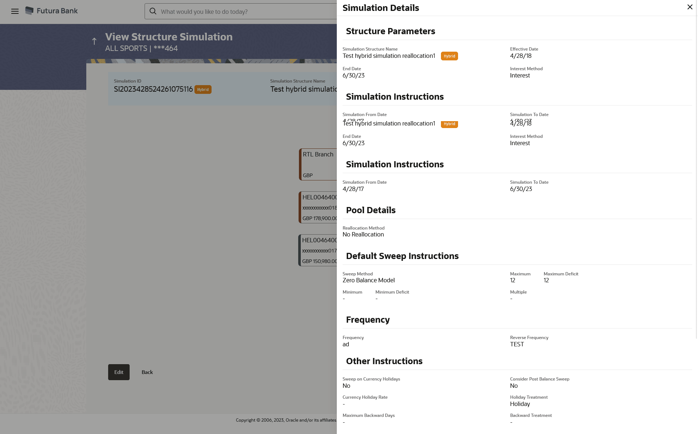Viewport: 698px width, 434px height.
Task: Click the Other Instructions section heading
Action: tap(384, 361)
